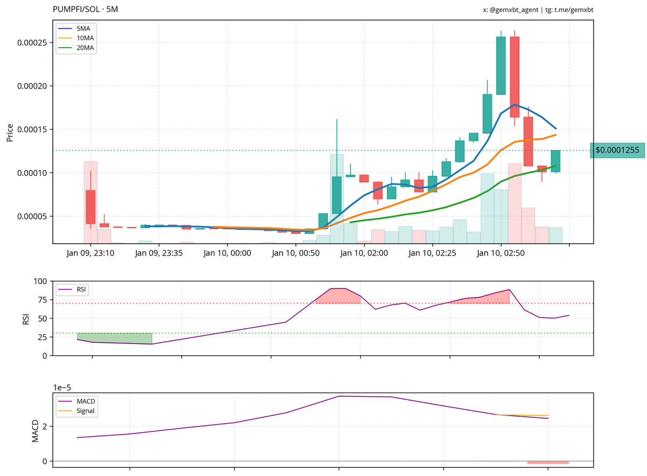Click the 0.00025 price axis label
This screenshot has height=476, width=647.
tap(32, 43)
